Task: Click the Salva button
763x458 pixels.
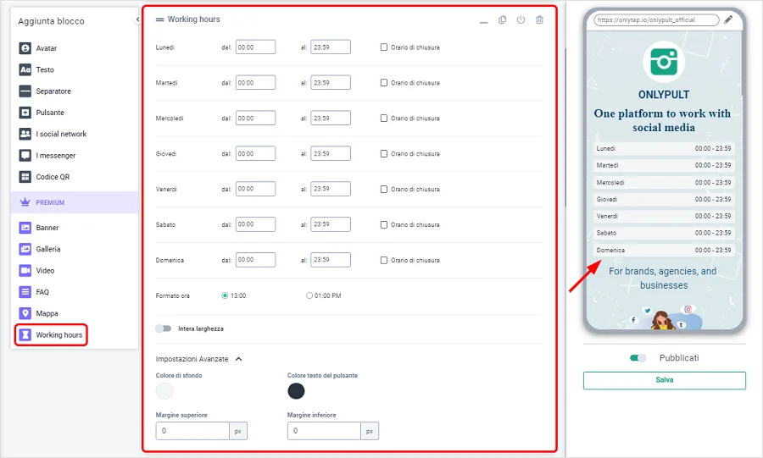Action: [x=664, y=380]
